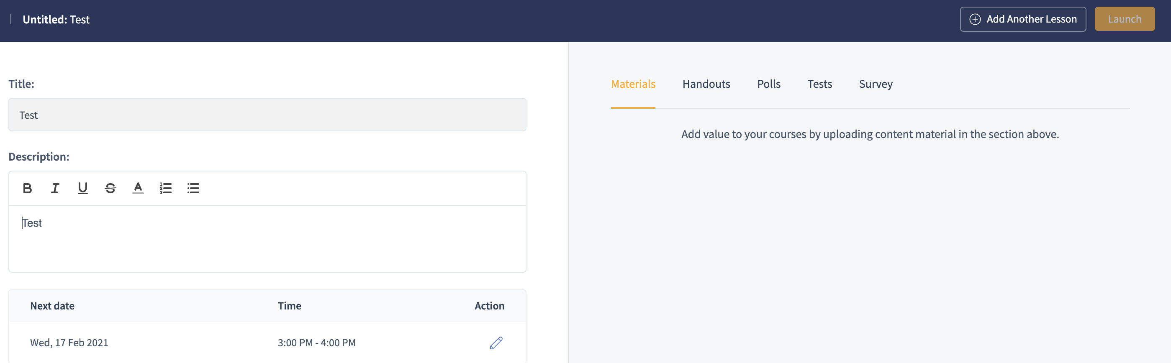Click the plus icon in Add Another Lesson
1171x363 pixels.
975,19
